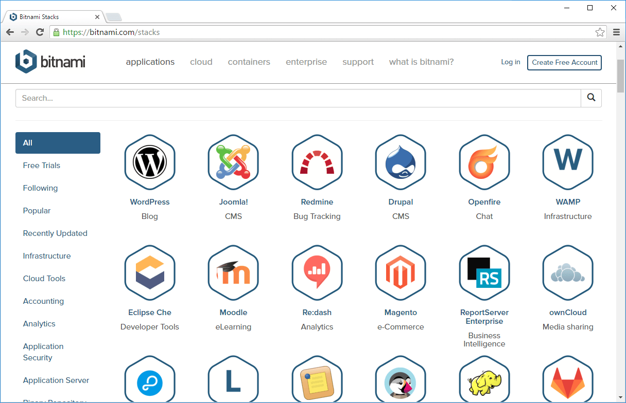Image resolution: width=626 pixels, height=403 pixels.
Task: Open the Chrome hamburger menu
Action: pos(616,32)
